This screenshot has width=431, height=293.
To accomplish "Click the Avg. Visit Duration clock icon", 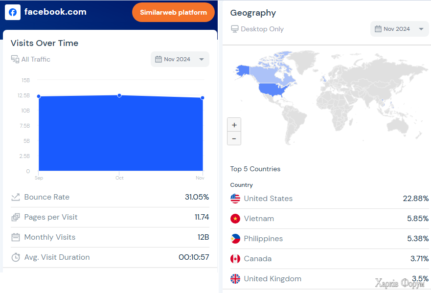I will 16,257.
